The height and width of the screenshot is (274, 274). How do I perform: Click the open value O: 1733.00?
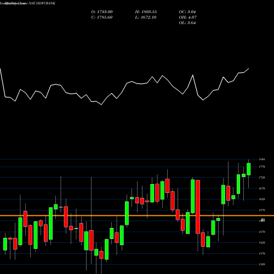point(102,12)
